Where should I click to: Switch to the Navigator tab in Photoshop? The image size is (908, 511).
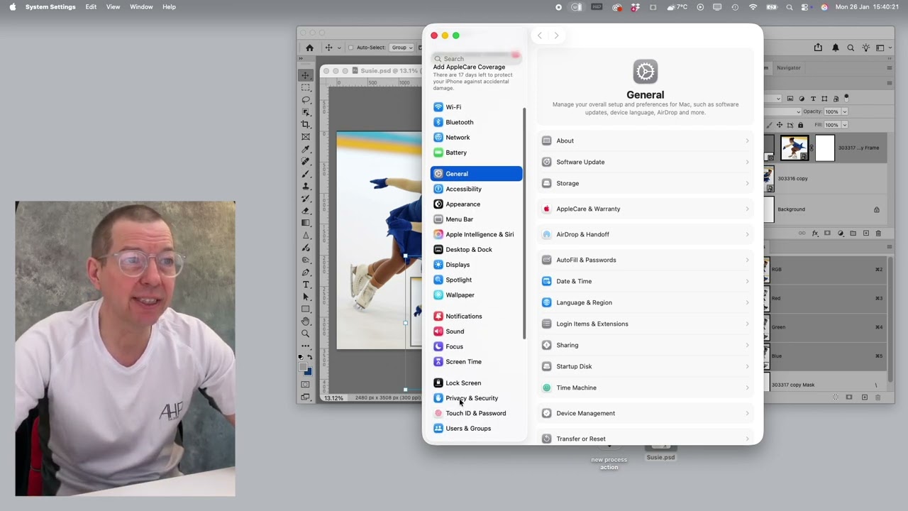coord(788,67)
